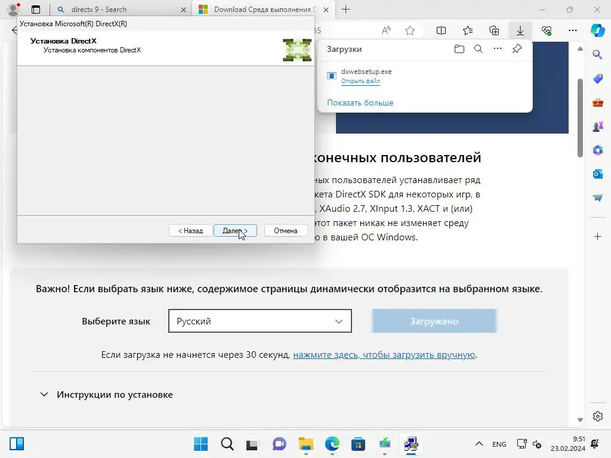Screen dimensions: 611x458
Task: Click the Read aloud icon in address bar
Action: point(386,30)
